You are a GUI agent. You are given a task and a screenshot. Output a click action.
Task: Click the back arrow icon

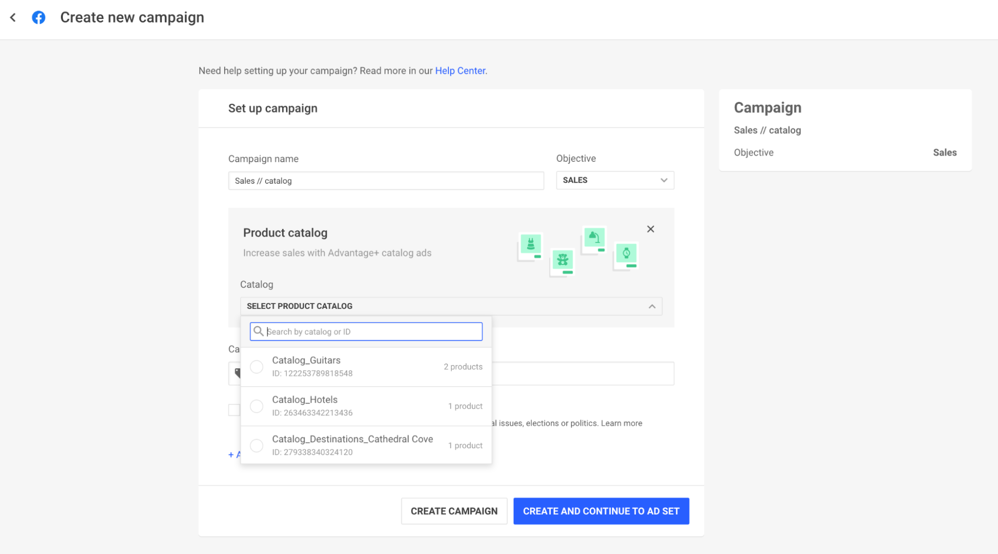point(13,17)
